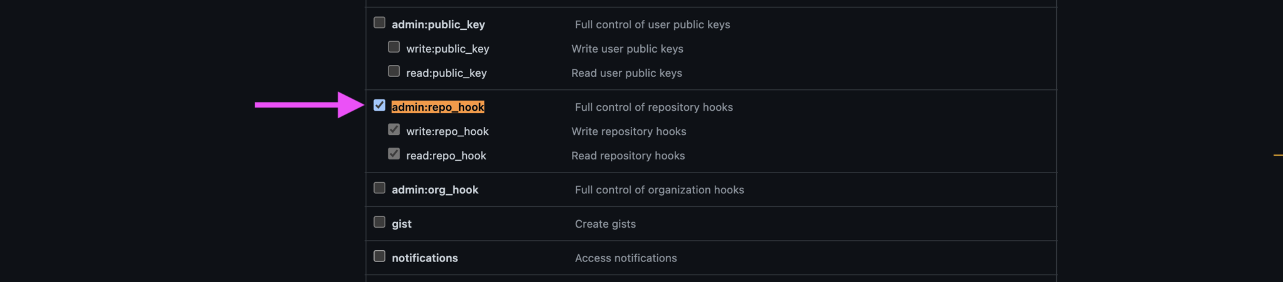
Task: Click the 'Full control of repository hooks' description
Action: point(653,108)
